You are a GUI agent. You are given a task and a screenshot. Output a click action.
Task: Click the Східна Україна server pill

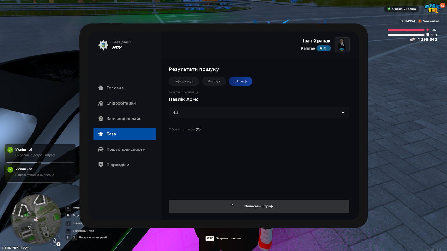402,9
